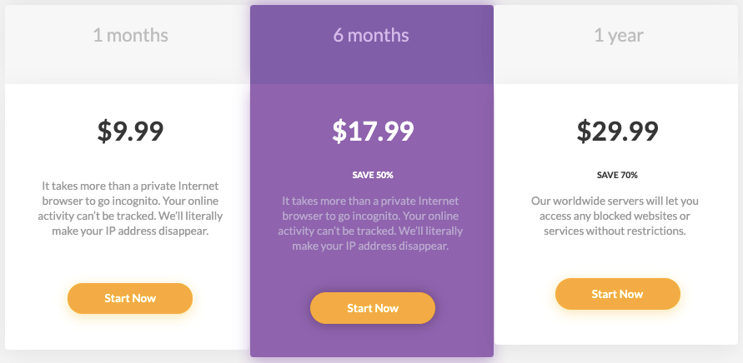Click the $17.99 price text
Image resolution: width=743 pixels, height=363 pixels.
pos(373,131)
